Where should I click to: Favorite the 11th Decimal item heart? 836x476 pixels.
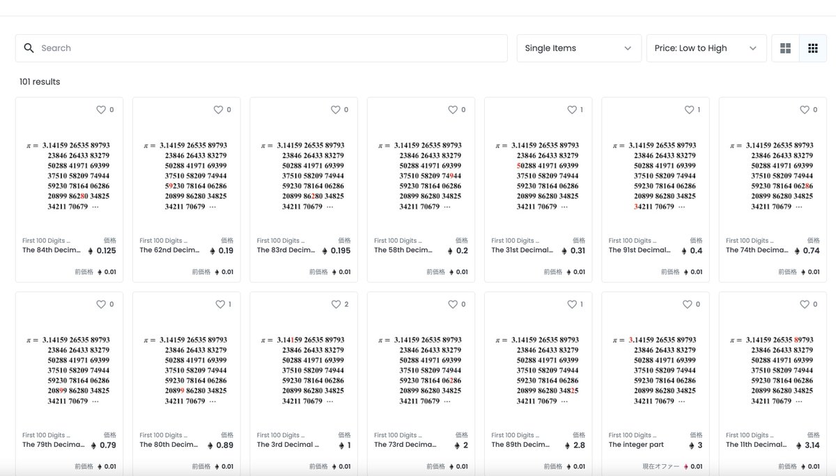coord(805,304)
